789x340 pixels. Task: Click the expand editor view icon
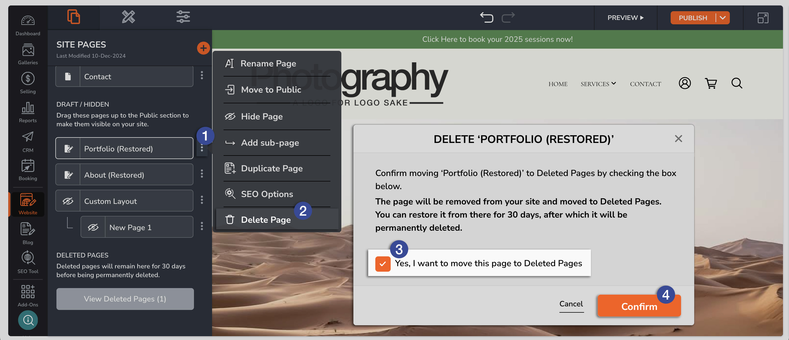(763, 18)
